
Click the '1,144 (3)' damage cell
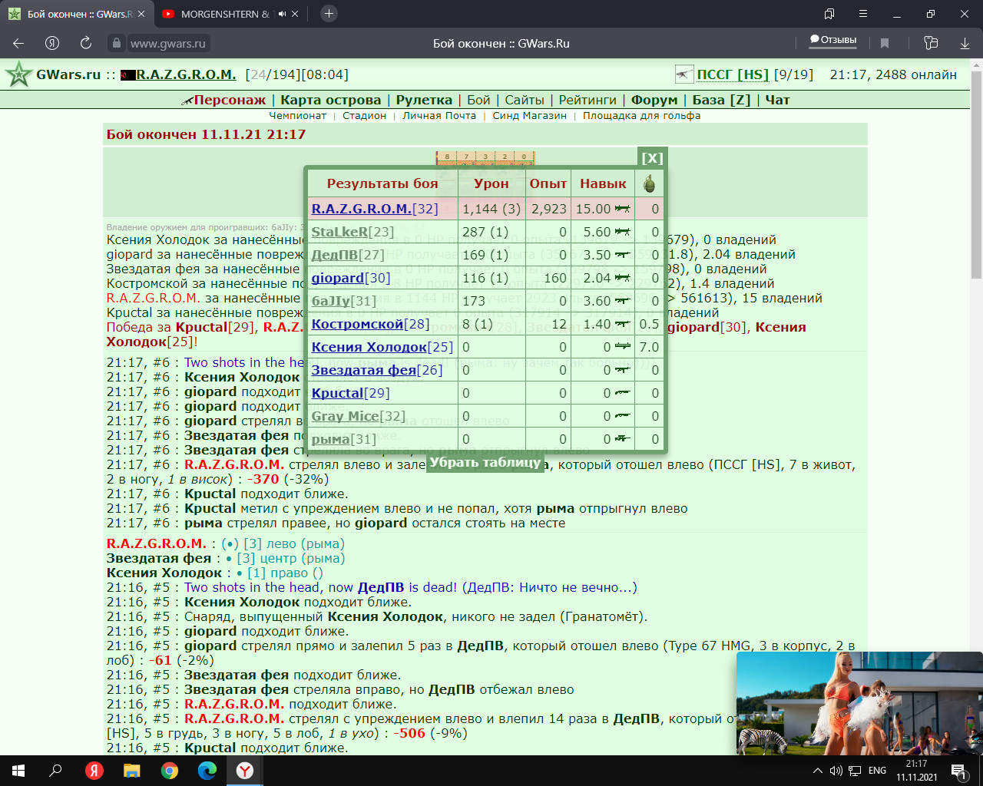pos(491,209)
